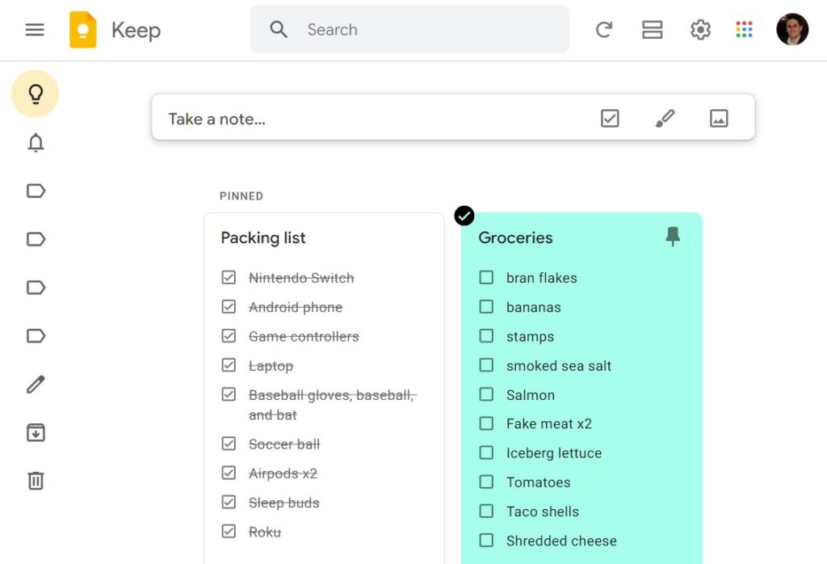Open Reminders in the sidebar
This screenshot has height=564, width=827.
point(36,143)
